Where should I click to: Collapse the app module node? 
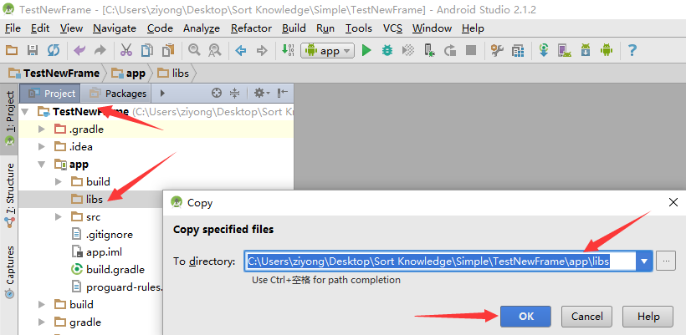[x=42, y=165]
